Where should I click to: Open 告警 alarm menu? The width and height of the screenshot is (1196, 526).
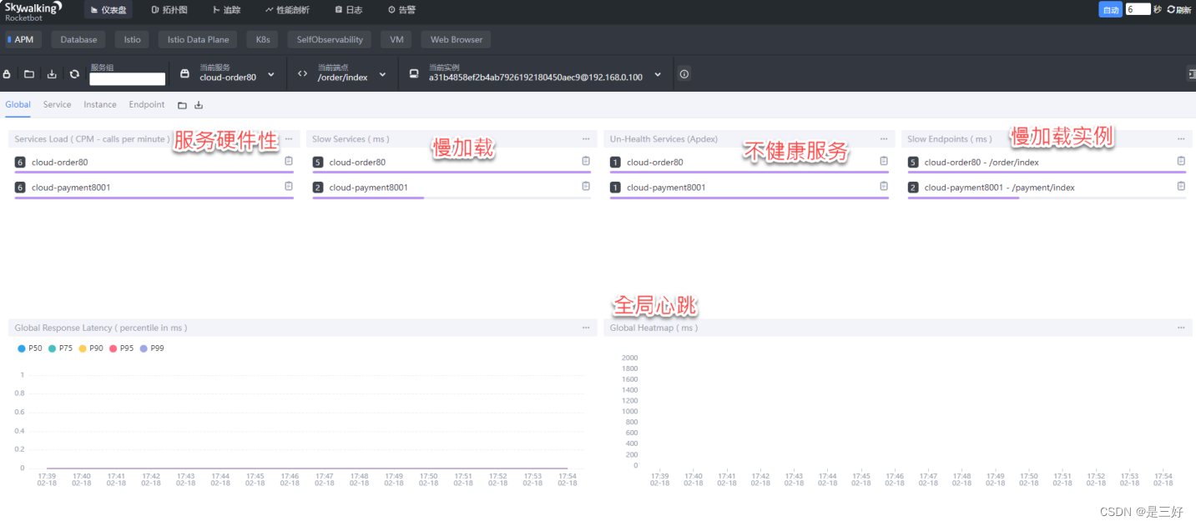click(401, 10)
